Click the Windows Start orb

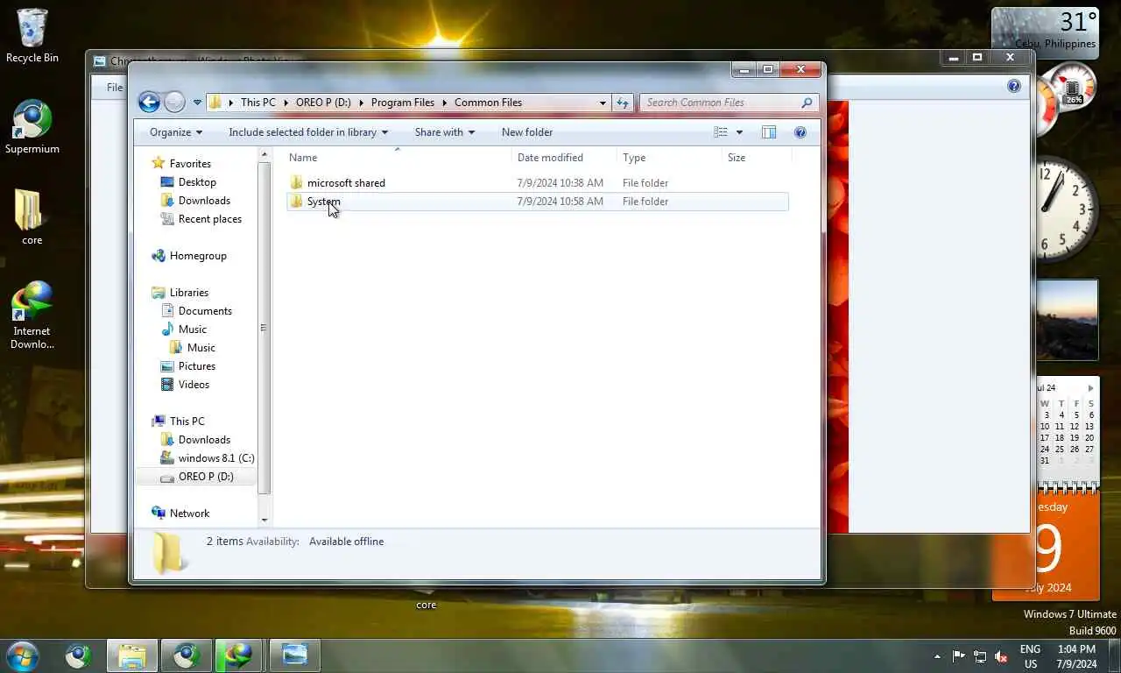coord(22,655)
